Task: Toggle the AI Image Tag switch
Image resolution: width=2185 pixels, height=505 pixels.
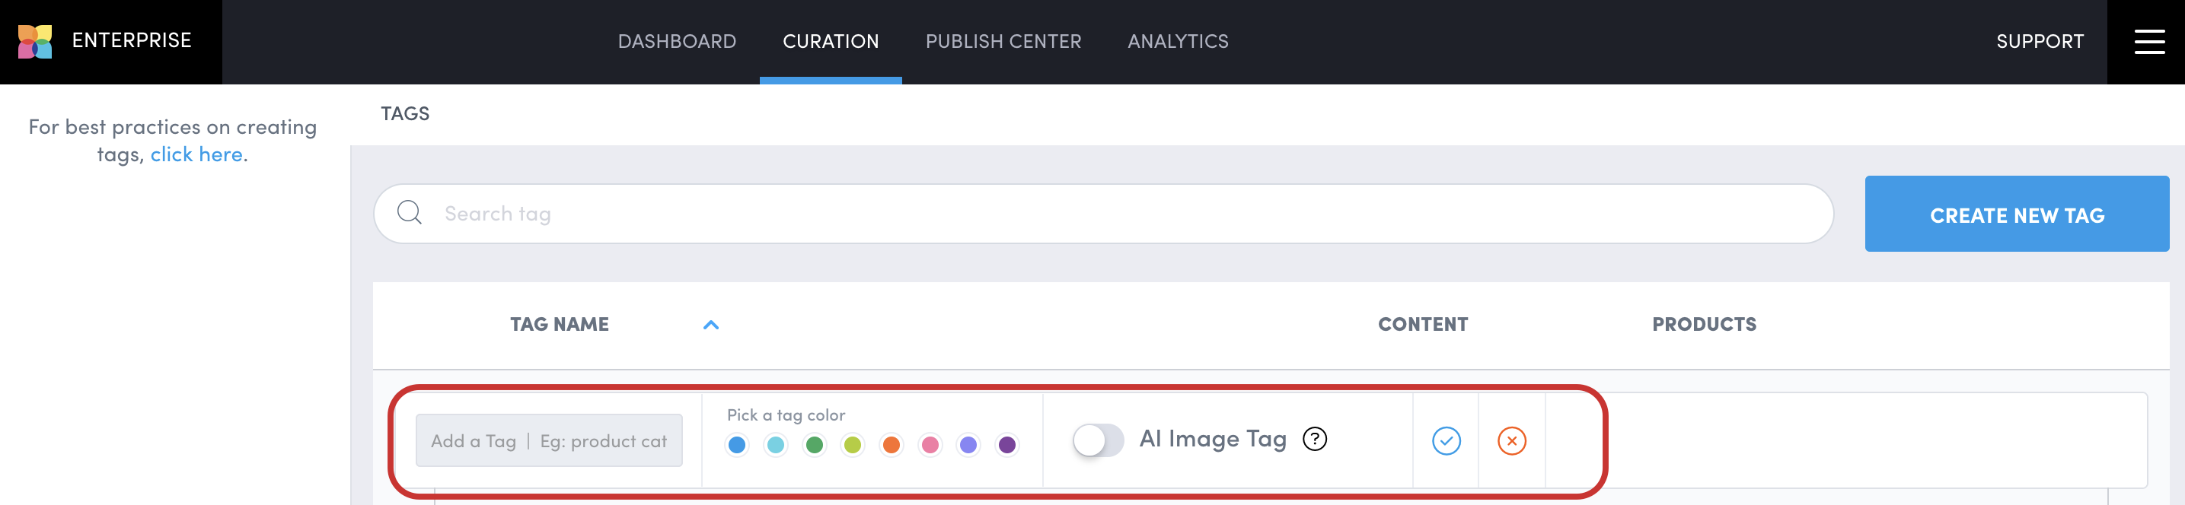Action: [x=1098, y=440]
